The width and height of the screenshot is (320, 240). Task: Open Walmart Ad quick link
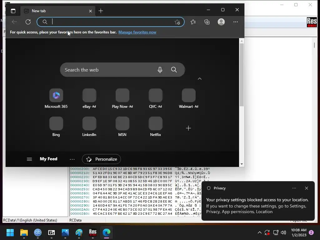click(x=188, y=98)
